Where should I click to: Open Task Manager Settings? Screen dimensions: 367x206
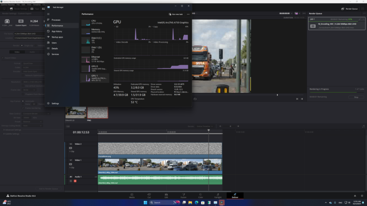(x=61, y=103)
